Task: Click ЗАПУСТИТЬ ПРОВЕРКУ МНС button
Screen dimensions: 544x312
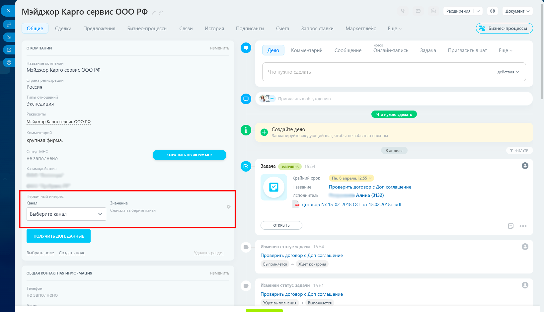Action: (x=190, y=155)
